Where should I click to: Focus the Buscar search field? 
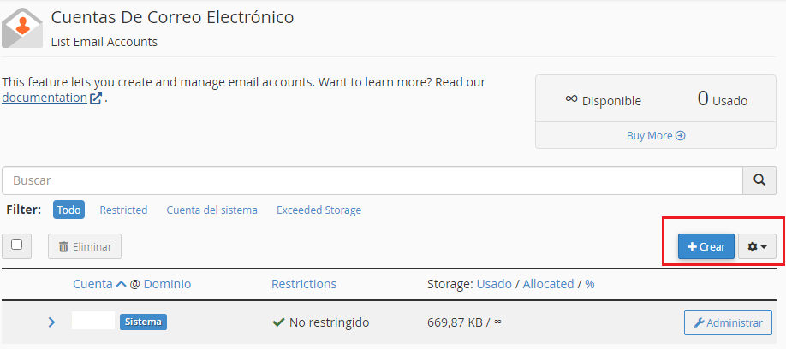[372, 180]
